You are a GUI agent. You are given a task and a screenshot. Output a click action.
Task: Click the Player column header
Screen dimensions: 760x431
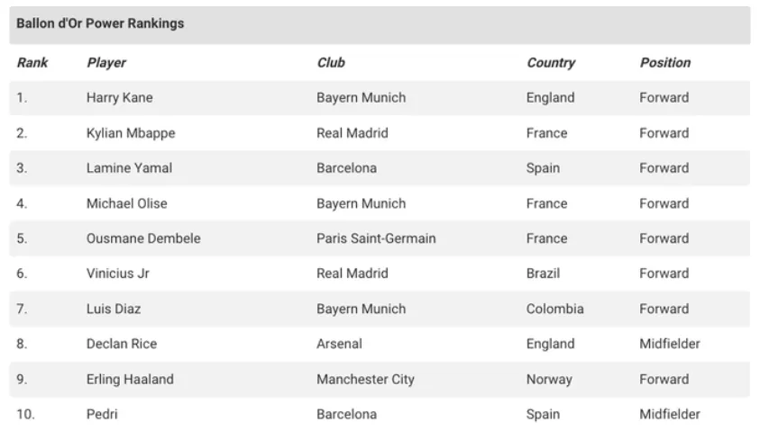[x=106, y=63]
